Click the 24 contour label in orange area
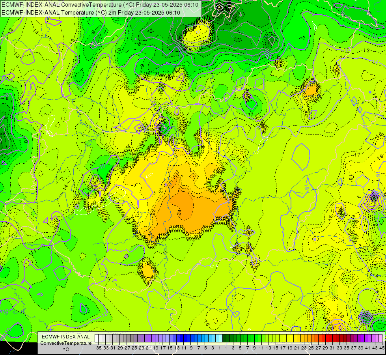The height and width of the screenshot is (355, 386). (x=179, y=212)
